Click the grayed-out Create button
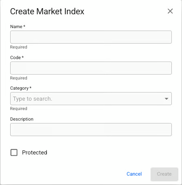The height and width of the screenshot is (185, 182). point(164,174)
